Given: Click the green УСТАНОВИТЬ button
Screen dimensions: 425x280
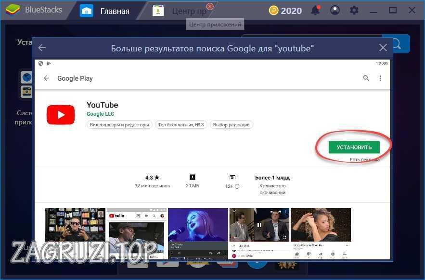Looking at the screenshot, I should click(x=354, y=147).
